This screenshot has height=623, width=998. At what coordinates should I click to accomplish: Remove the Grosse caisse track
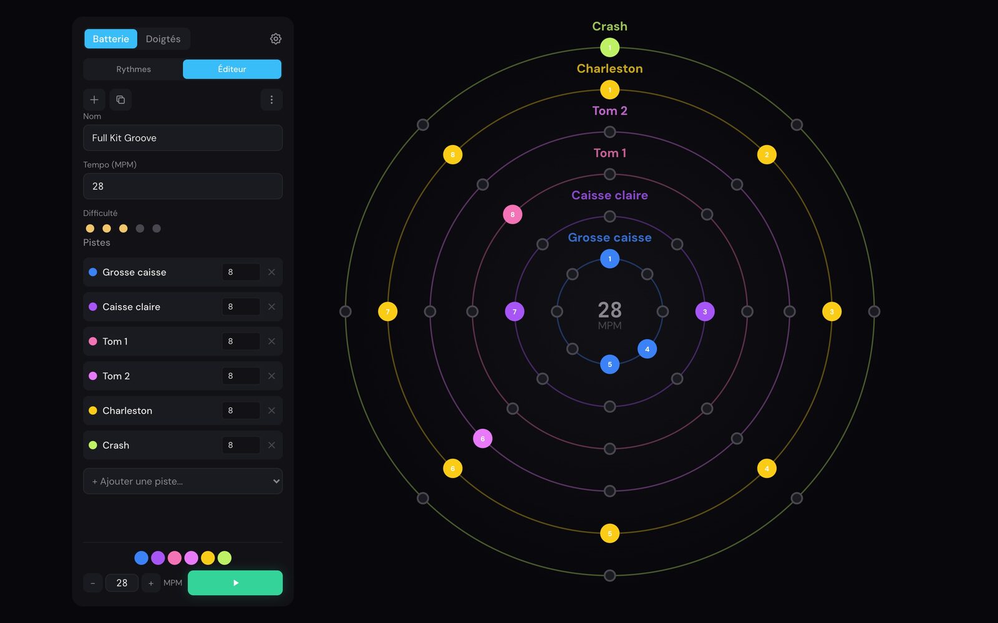point(271,272)
